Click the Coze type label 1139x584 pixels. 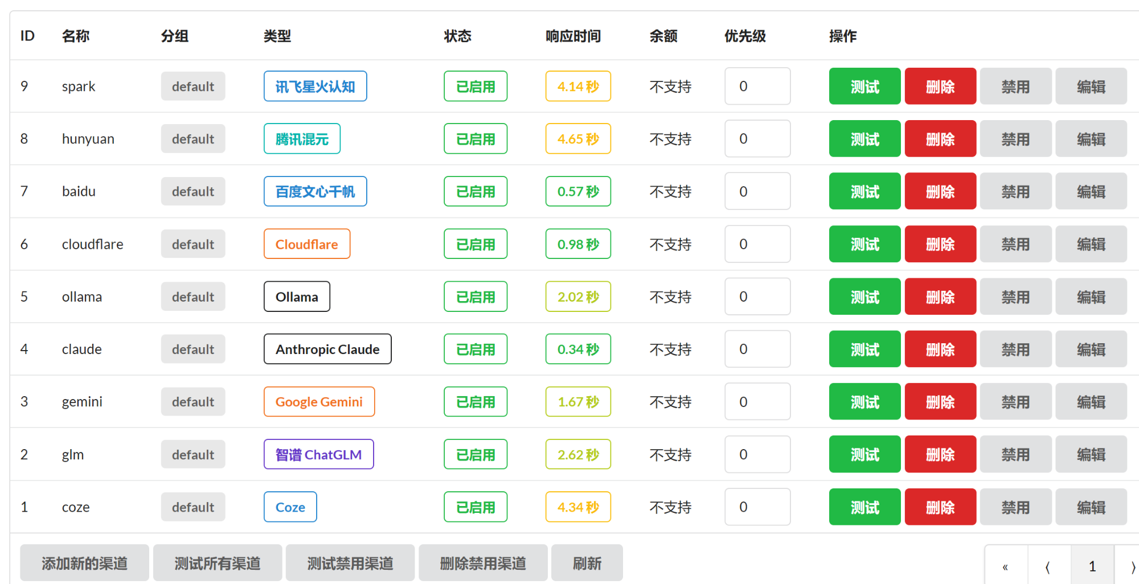coord(290,507)
